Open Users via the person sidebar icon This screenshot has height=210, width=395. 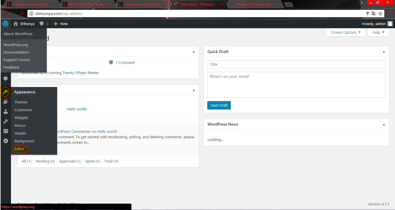tap(5, 112)
